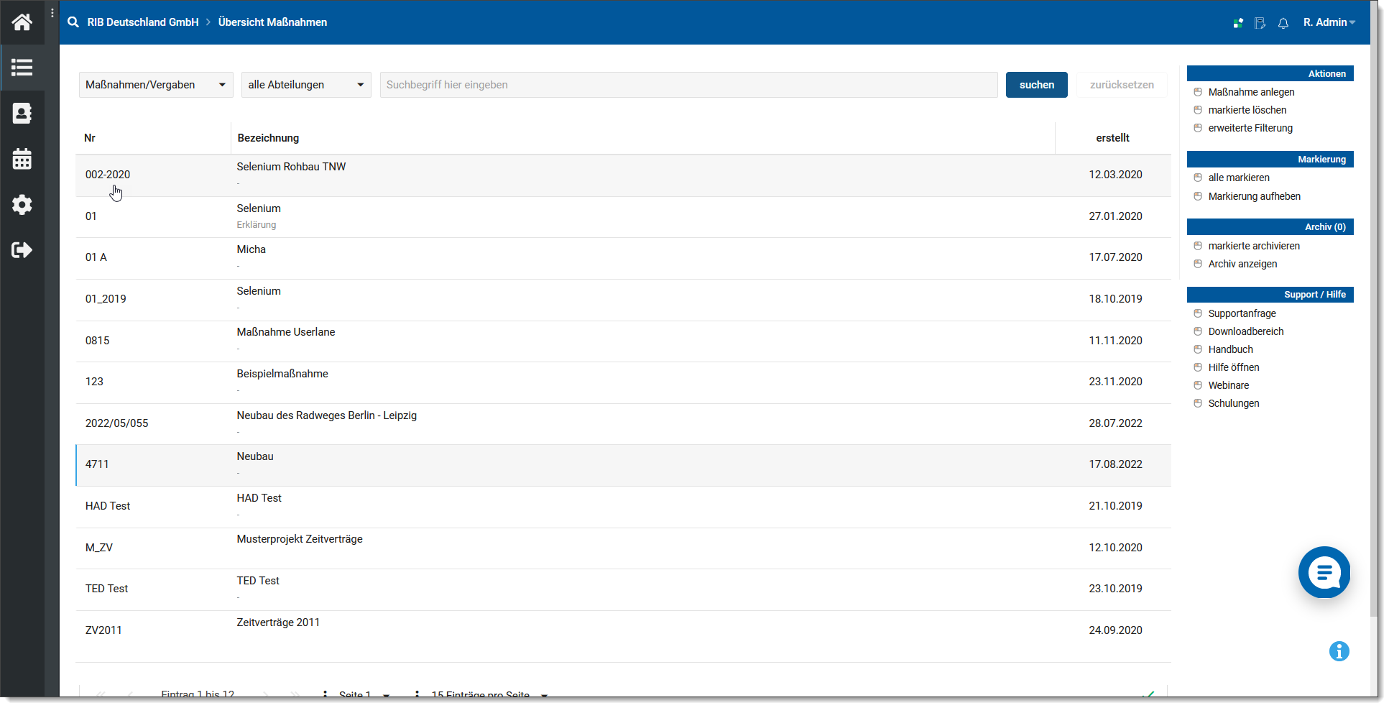Viewport: 1389px width, 708px height.
Task: Click the Suchbegriff search input field
Action: [x=688, y=85]
